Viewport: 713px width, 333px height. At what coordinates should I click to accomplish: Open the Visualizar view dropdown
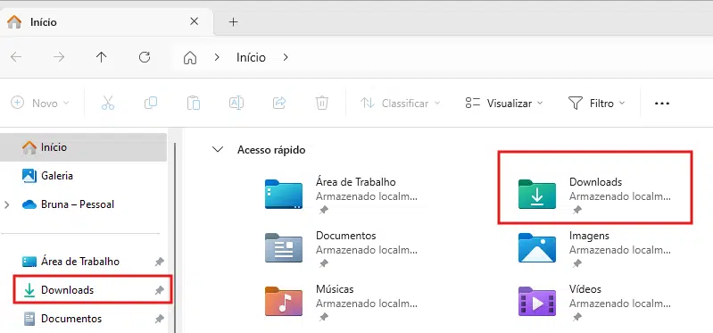pos(504,104)
